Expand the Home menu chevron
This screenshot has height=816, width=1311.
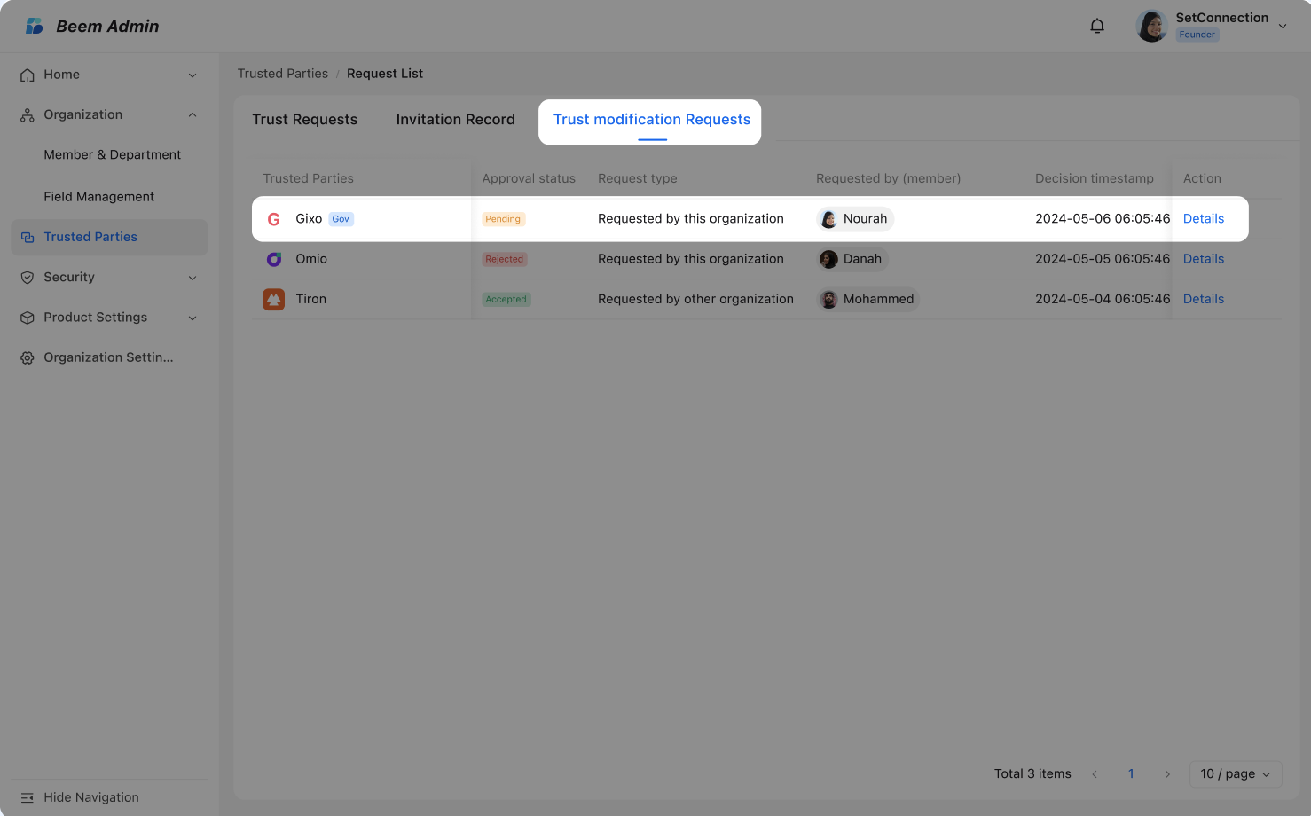pyautogui.click(x=192, y=75)
